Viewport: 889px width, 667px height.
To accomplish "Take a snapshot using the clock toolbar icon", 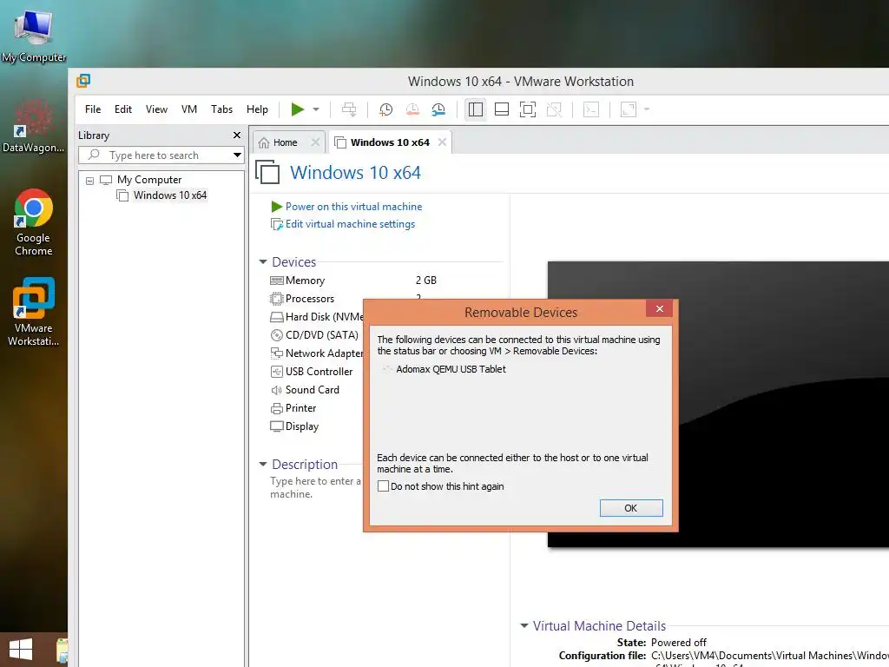I will coord(385,109).
